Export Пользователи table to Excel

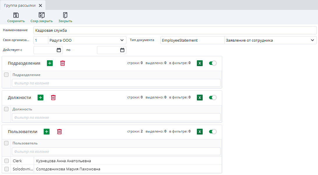pos(200,132)
